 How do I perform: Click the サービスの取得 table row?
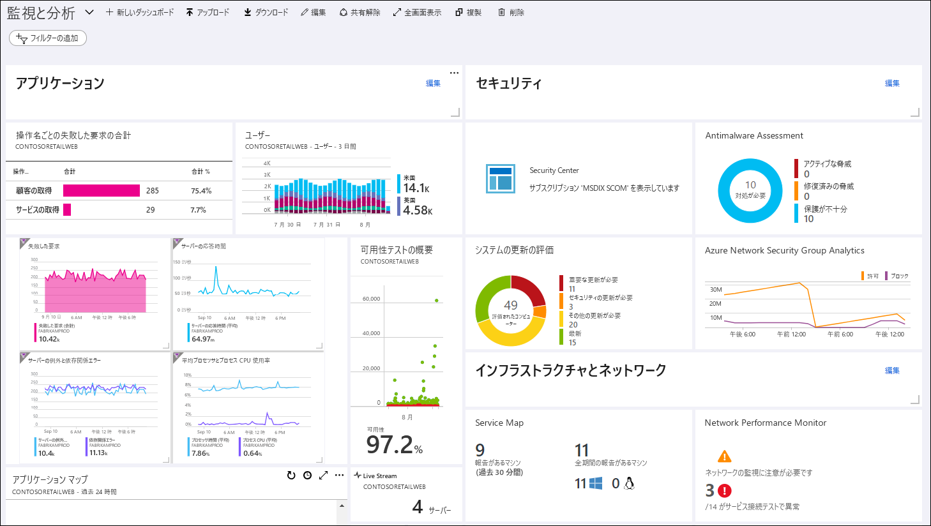tap(119, 209)
